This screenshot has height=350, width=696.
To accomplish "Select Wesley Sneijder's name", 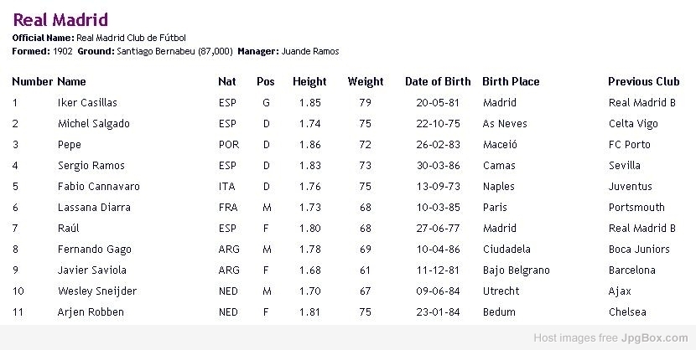I will 97,291.
